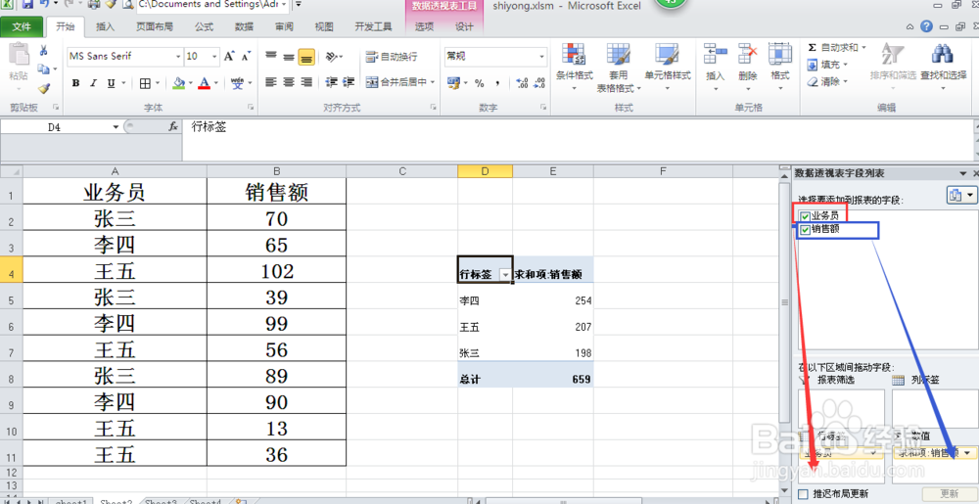Click the cell borders icon
The width and height of the screenshot is (979, 504).
(145, 83)
